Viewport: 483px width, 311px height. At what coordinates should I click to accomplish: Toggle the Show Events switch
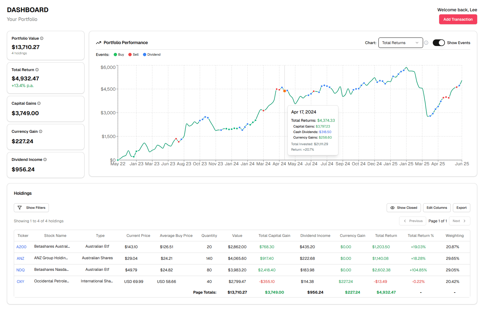[439, 43]
